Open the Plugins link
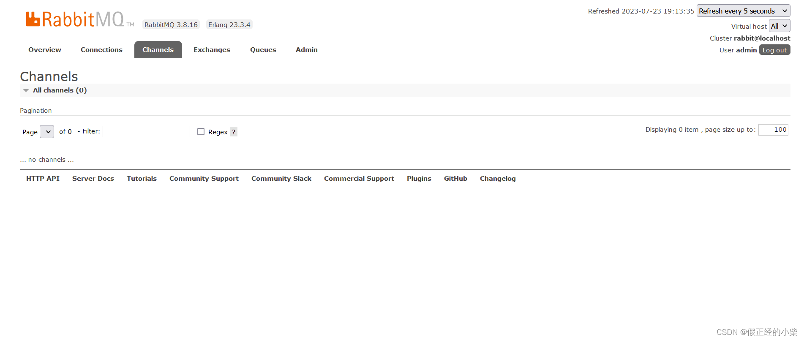 click(x=419, y=178)
